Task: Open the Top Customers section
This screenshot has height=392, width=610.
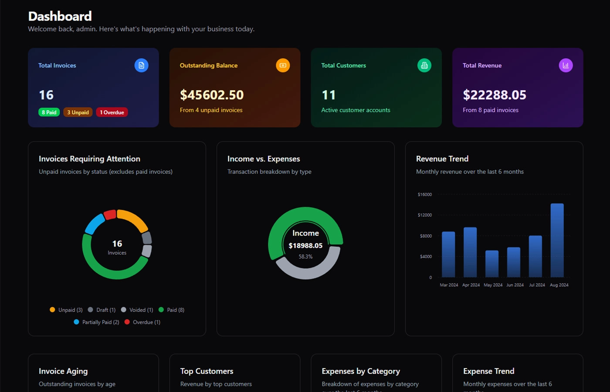Action: 207,371
